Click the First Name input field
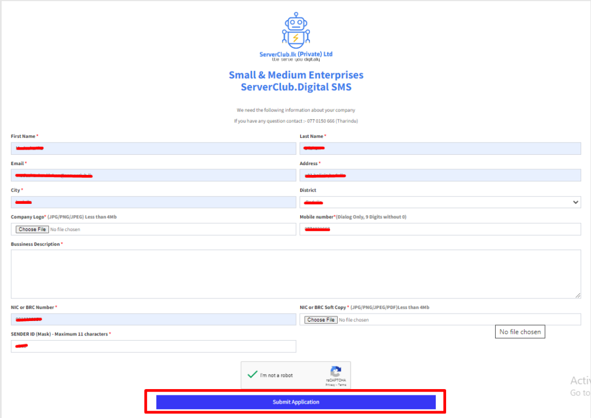591x418 pixels. 153,148
